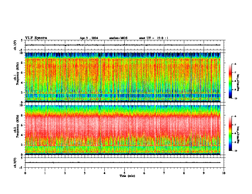Click time axis tick label '3'

(85, 173)
